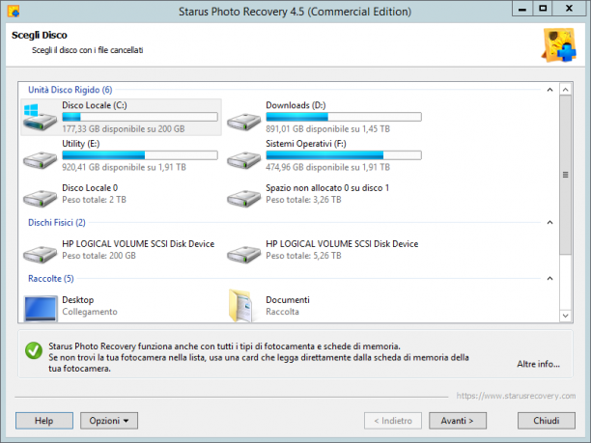Click the Starus app icon in title bar

[x=14, y=12]
